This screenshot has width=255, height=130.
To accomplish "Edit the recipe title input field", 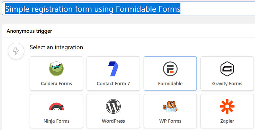I will (x=129, y=9).
